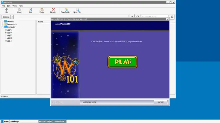
Task: Click the Search Desktop input field
Action: pyautogui.click(x=155, y=17)
